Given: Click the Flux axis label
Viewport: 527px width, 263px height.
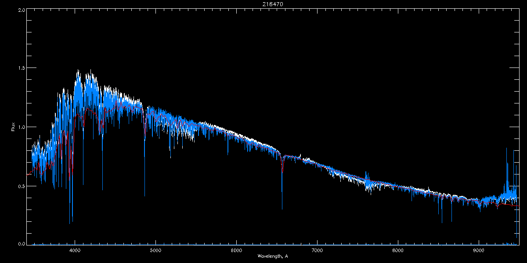Looking at the screenshot, I should [x=13, y=127].
